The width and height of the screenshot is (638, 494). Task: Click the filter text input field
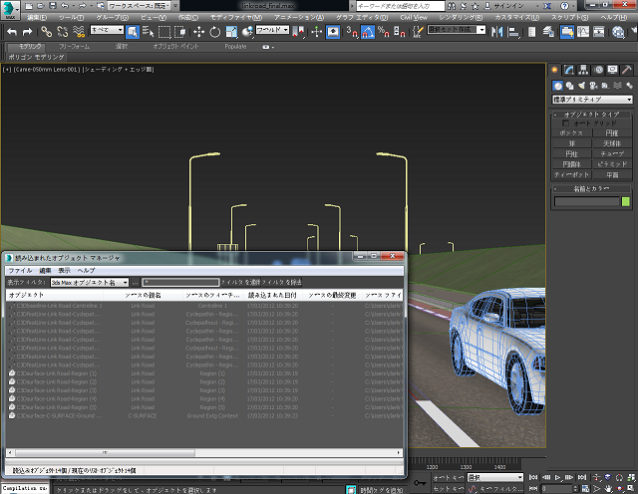(x=179, y=283)
